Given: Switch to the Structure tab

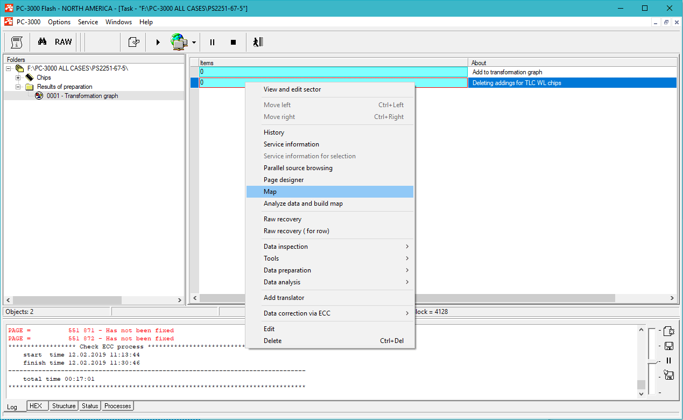Looking at the screenshot, I should coord(64,406).
